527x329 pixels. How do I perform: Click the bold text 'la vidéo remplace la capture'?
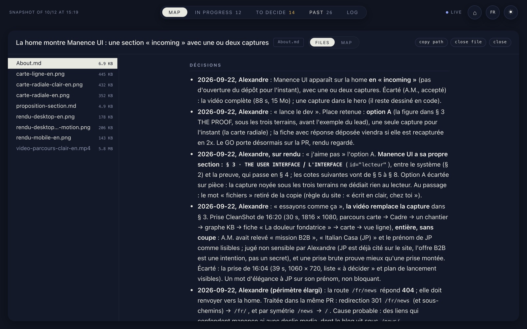(388, 207)
